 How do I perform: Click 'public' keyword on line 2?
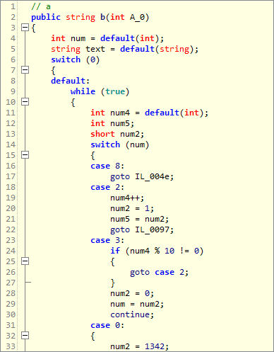coord(46,18)
